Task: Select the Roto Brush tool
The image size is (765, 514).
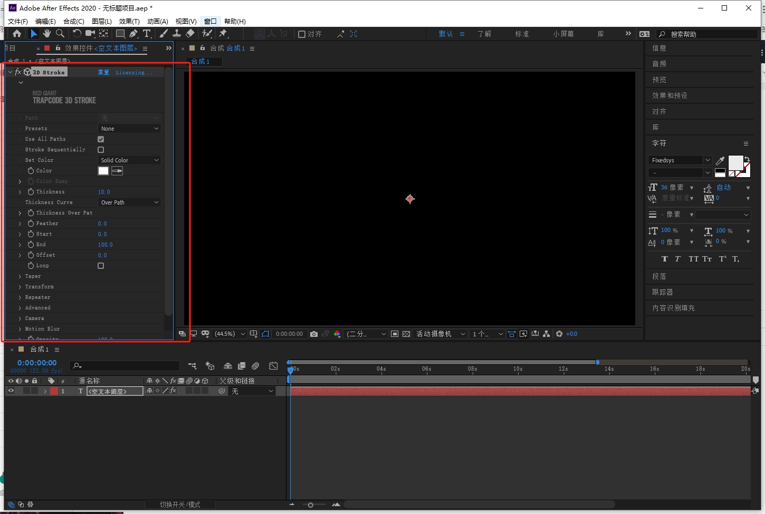Action: coord(207,33)
